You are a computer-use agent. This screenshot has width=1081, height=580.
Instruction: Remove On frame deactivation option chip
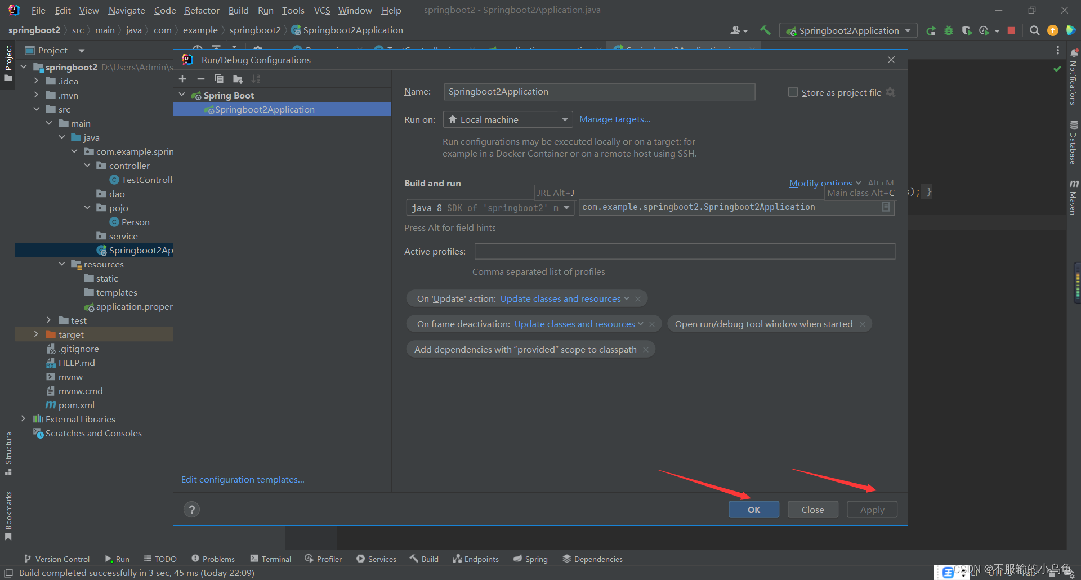[x=652, y=324]
